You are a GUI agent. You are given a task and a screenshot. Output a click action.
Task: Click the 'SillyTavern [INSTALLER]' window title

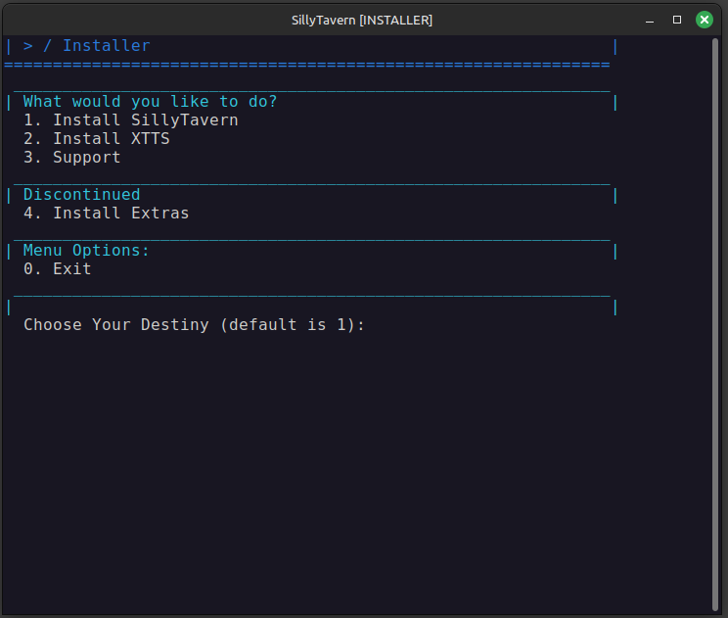[362, 21]
